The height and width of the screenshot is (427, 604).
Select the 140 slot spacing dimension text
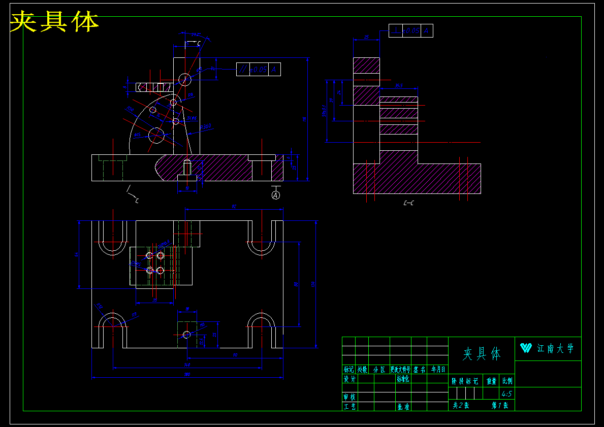(187, 365)
